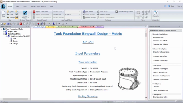Click Sign In at top right
183x103 pixels.
(x=180, y=6)
